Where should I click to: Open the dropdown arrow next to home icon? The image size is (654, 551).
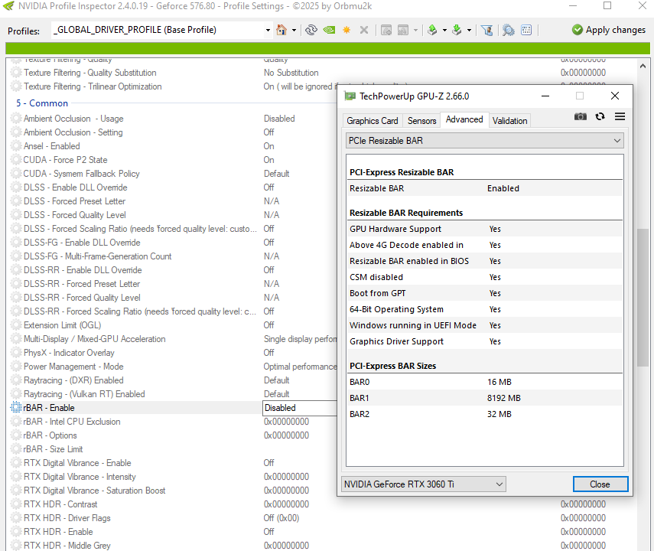[294, 30]
